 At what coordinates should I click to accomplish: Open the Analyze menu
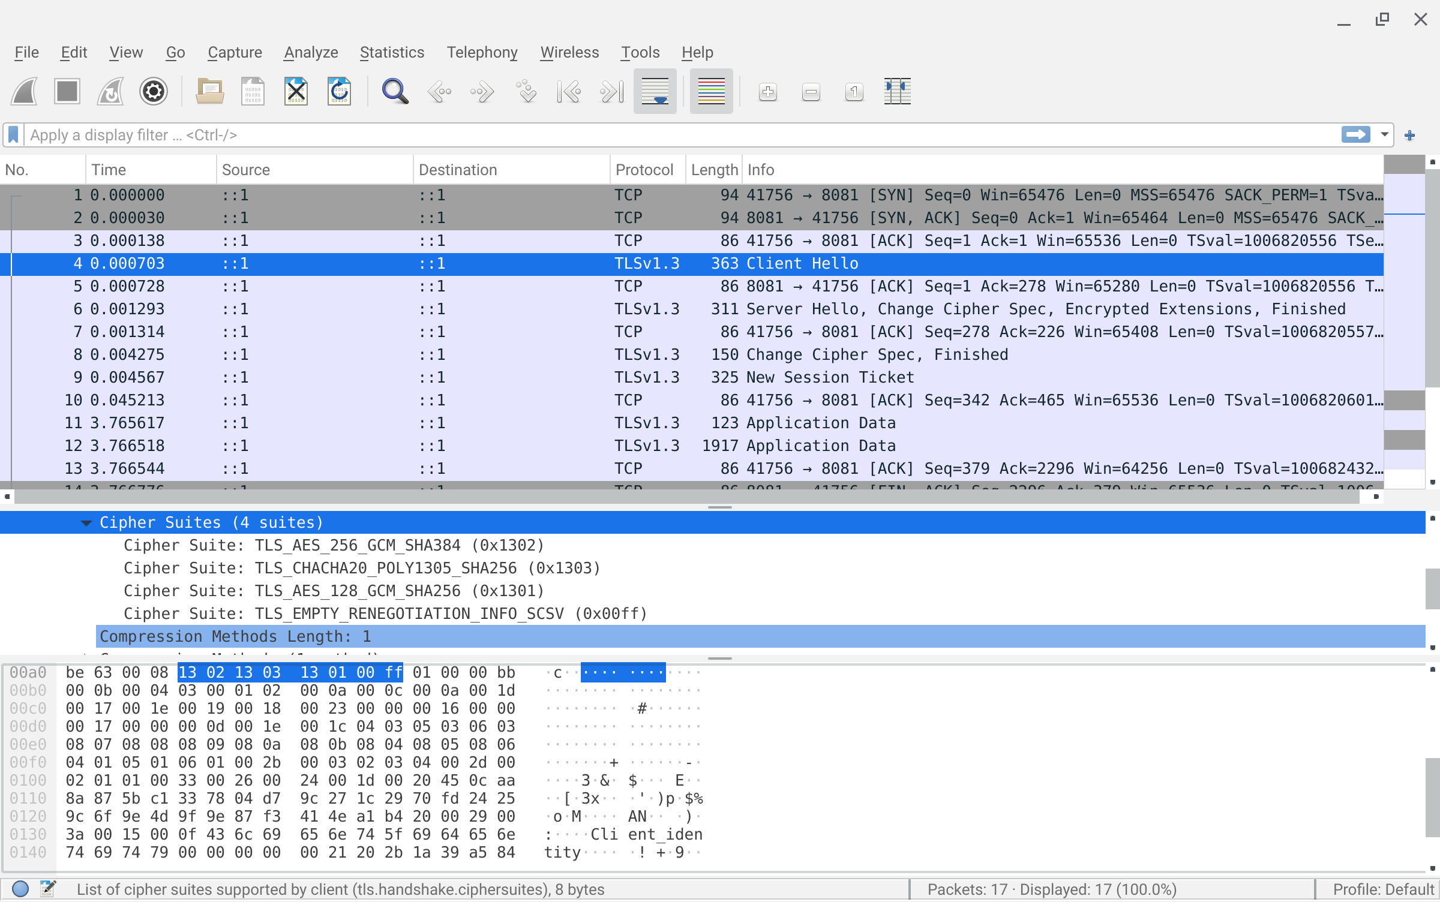[311, 53]
